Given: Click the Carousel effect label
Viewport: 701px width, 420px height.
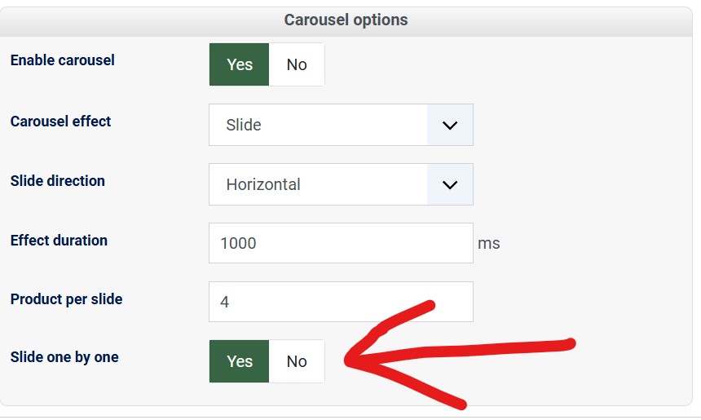Looking at the screenshot, I should pos(61,122).
